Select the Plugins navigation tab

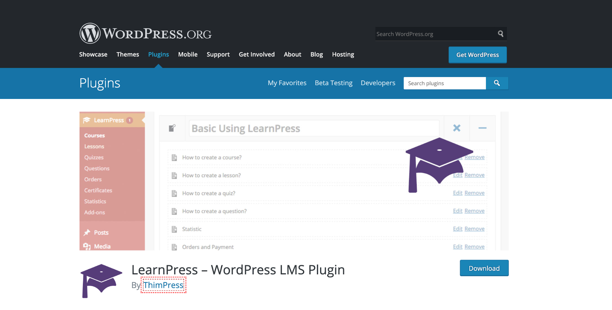pos(158,54)
